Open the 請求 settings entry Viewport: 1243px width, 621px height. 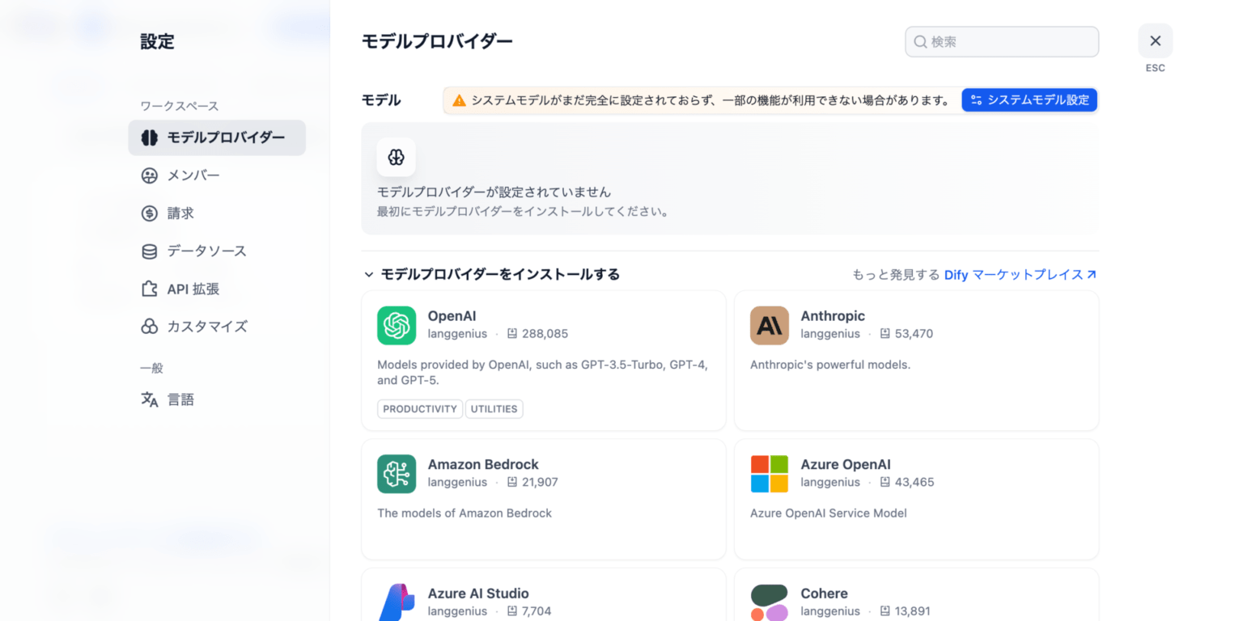click(x=150, y=213)
